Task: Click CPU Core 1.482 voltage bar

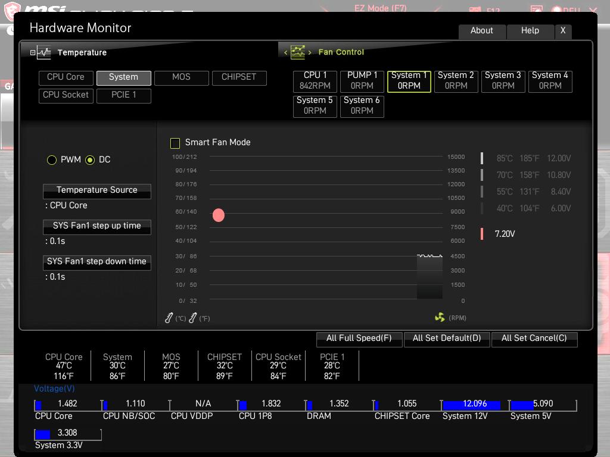Action: (x=68, y=405)
